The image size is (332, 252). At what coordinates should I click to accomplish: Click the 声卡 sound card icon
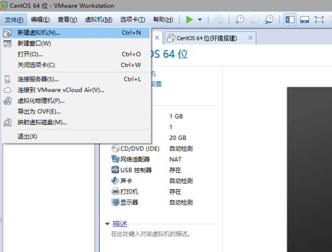click(x=115, y=180)
